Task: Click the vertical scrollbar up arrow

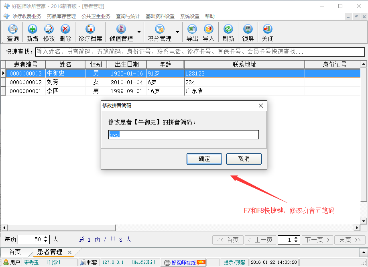Action: [x=364, y=64]
